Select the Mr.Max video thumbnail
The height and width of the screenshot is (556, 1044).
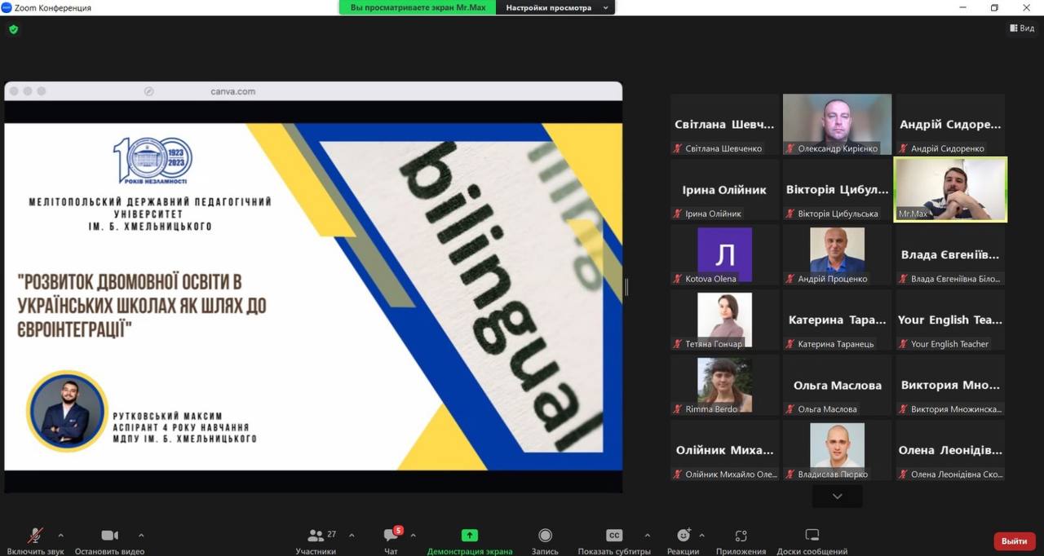pyautogui.click(x=950, y=189)
